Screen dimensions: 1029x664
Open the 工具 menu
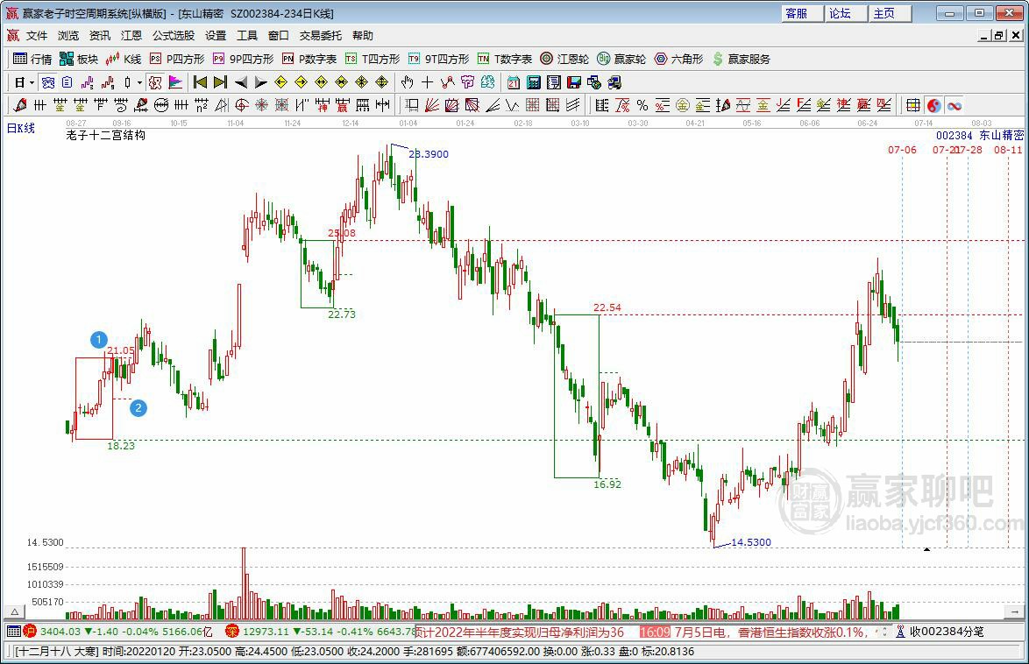247,35
